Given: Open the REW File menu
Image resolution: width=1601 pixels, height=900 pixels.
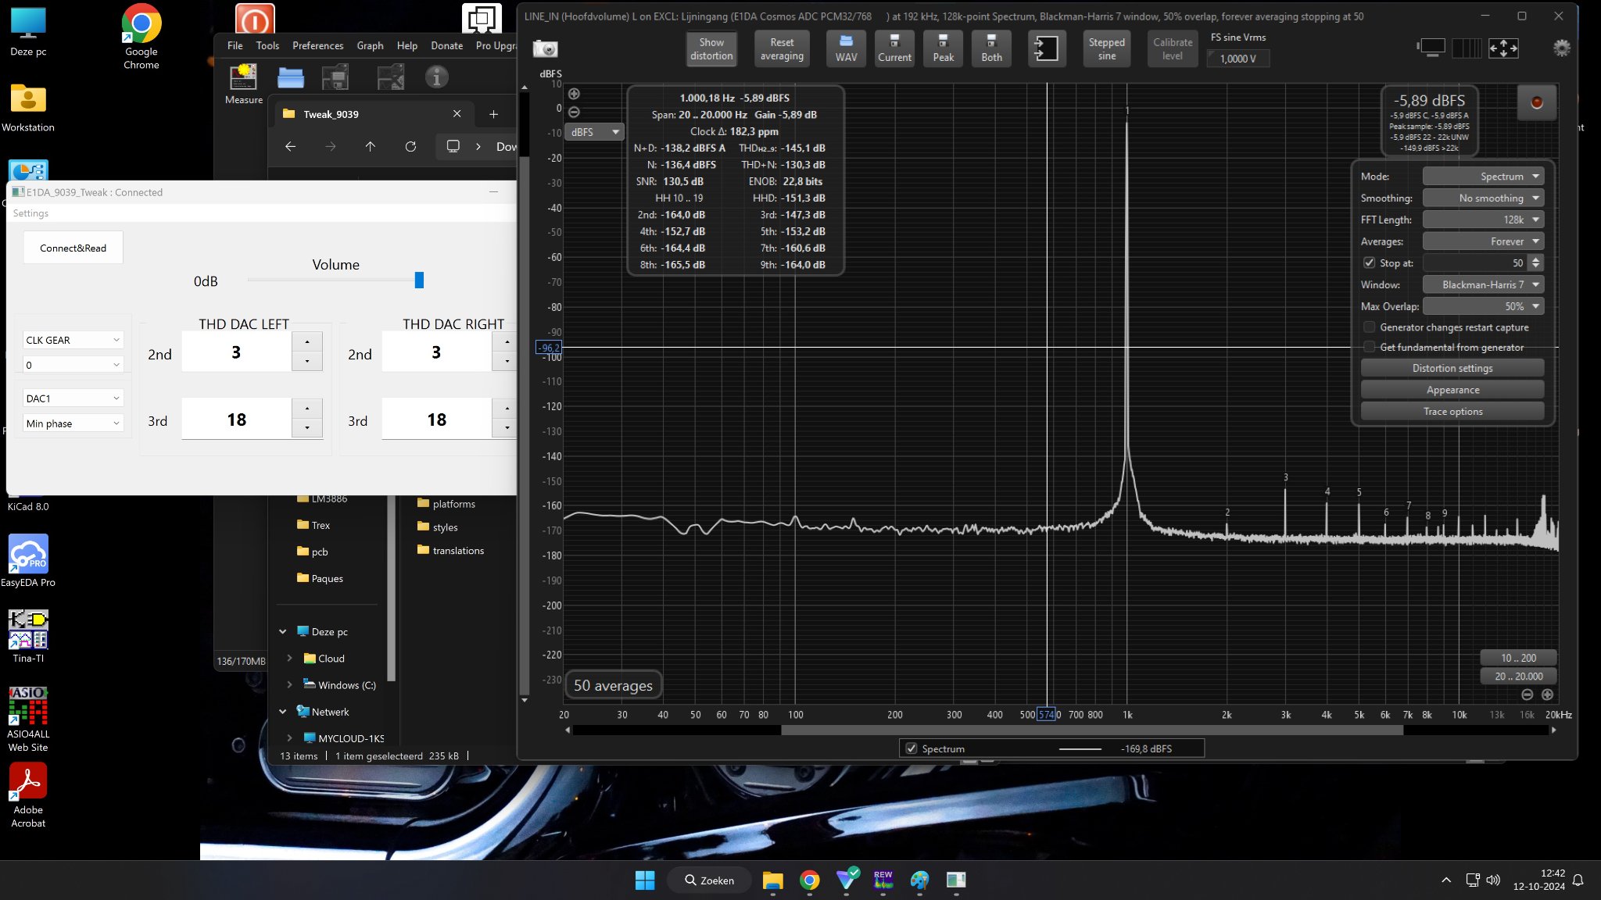Looking at the screenshot, I should (x=235, y=45).
